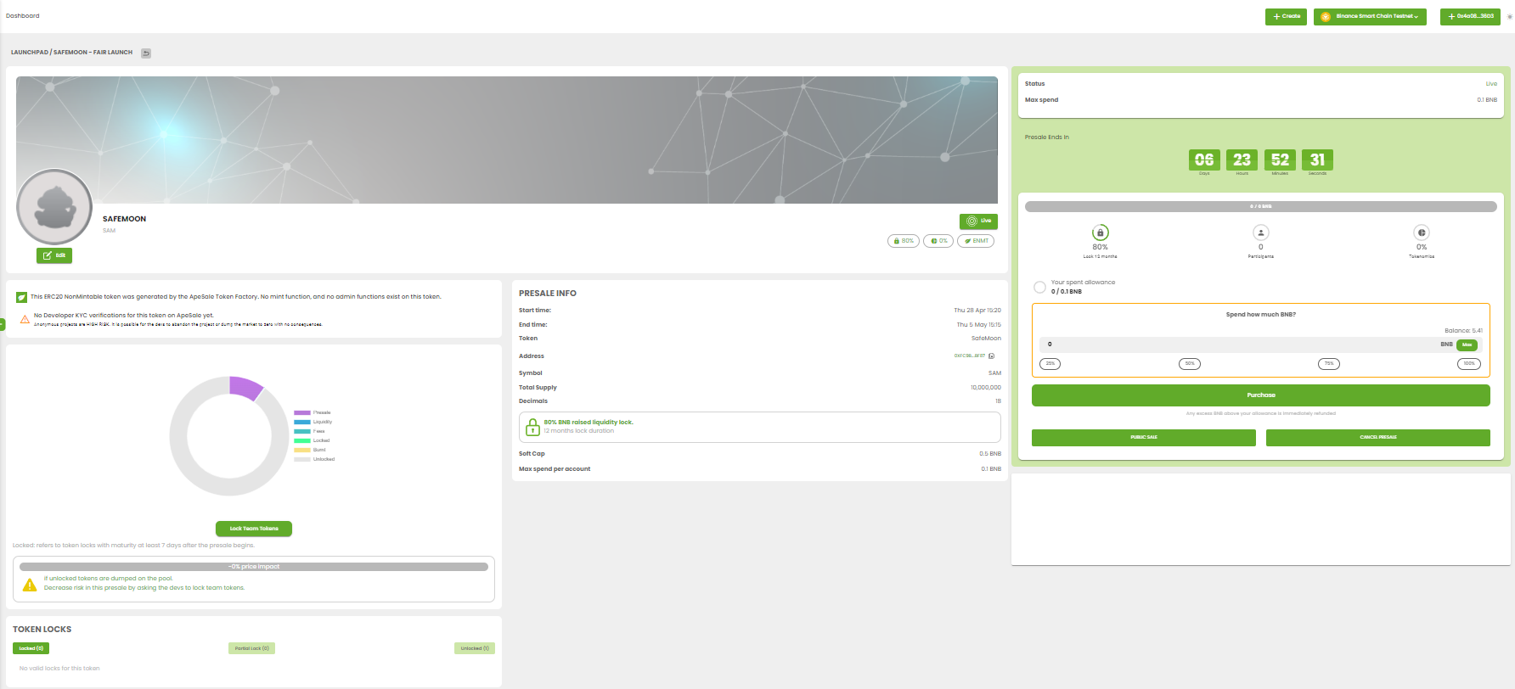Click the Soft Cap value 0.5 BNB
Screen dimensions: 1515x689
click(990, 454)
